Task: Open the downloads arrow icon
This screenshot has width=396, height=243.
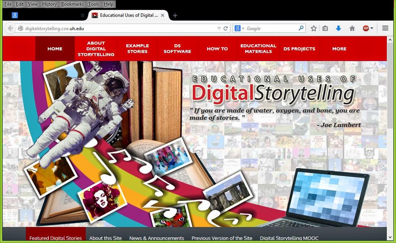Action: pos(339,28)
